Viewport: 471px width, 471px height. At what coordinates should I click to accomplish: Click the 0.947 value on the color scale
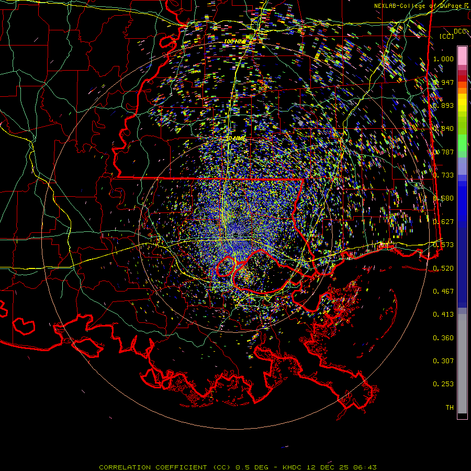(x=443, y=82)
